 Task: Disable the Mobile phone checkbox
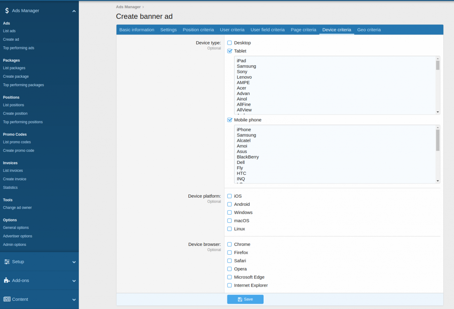point(229,120)
